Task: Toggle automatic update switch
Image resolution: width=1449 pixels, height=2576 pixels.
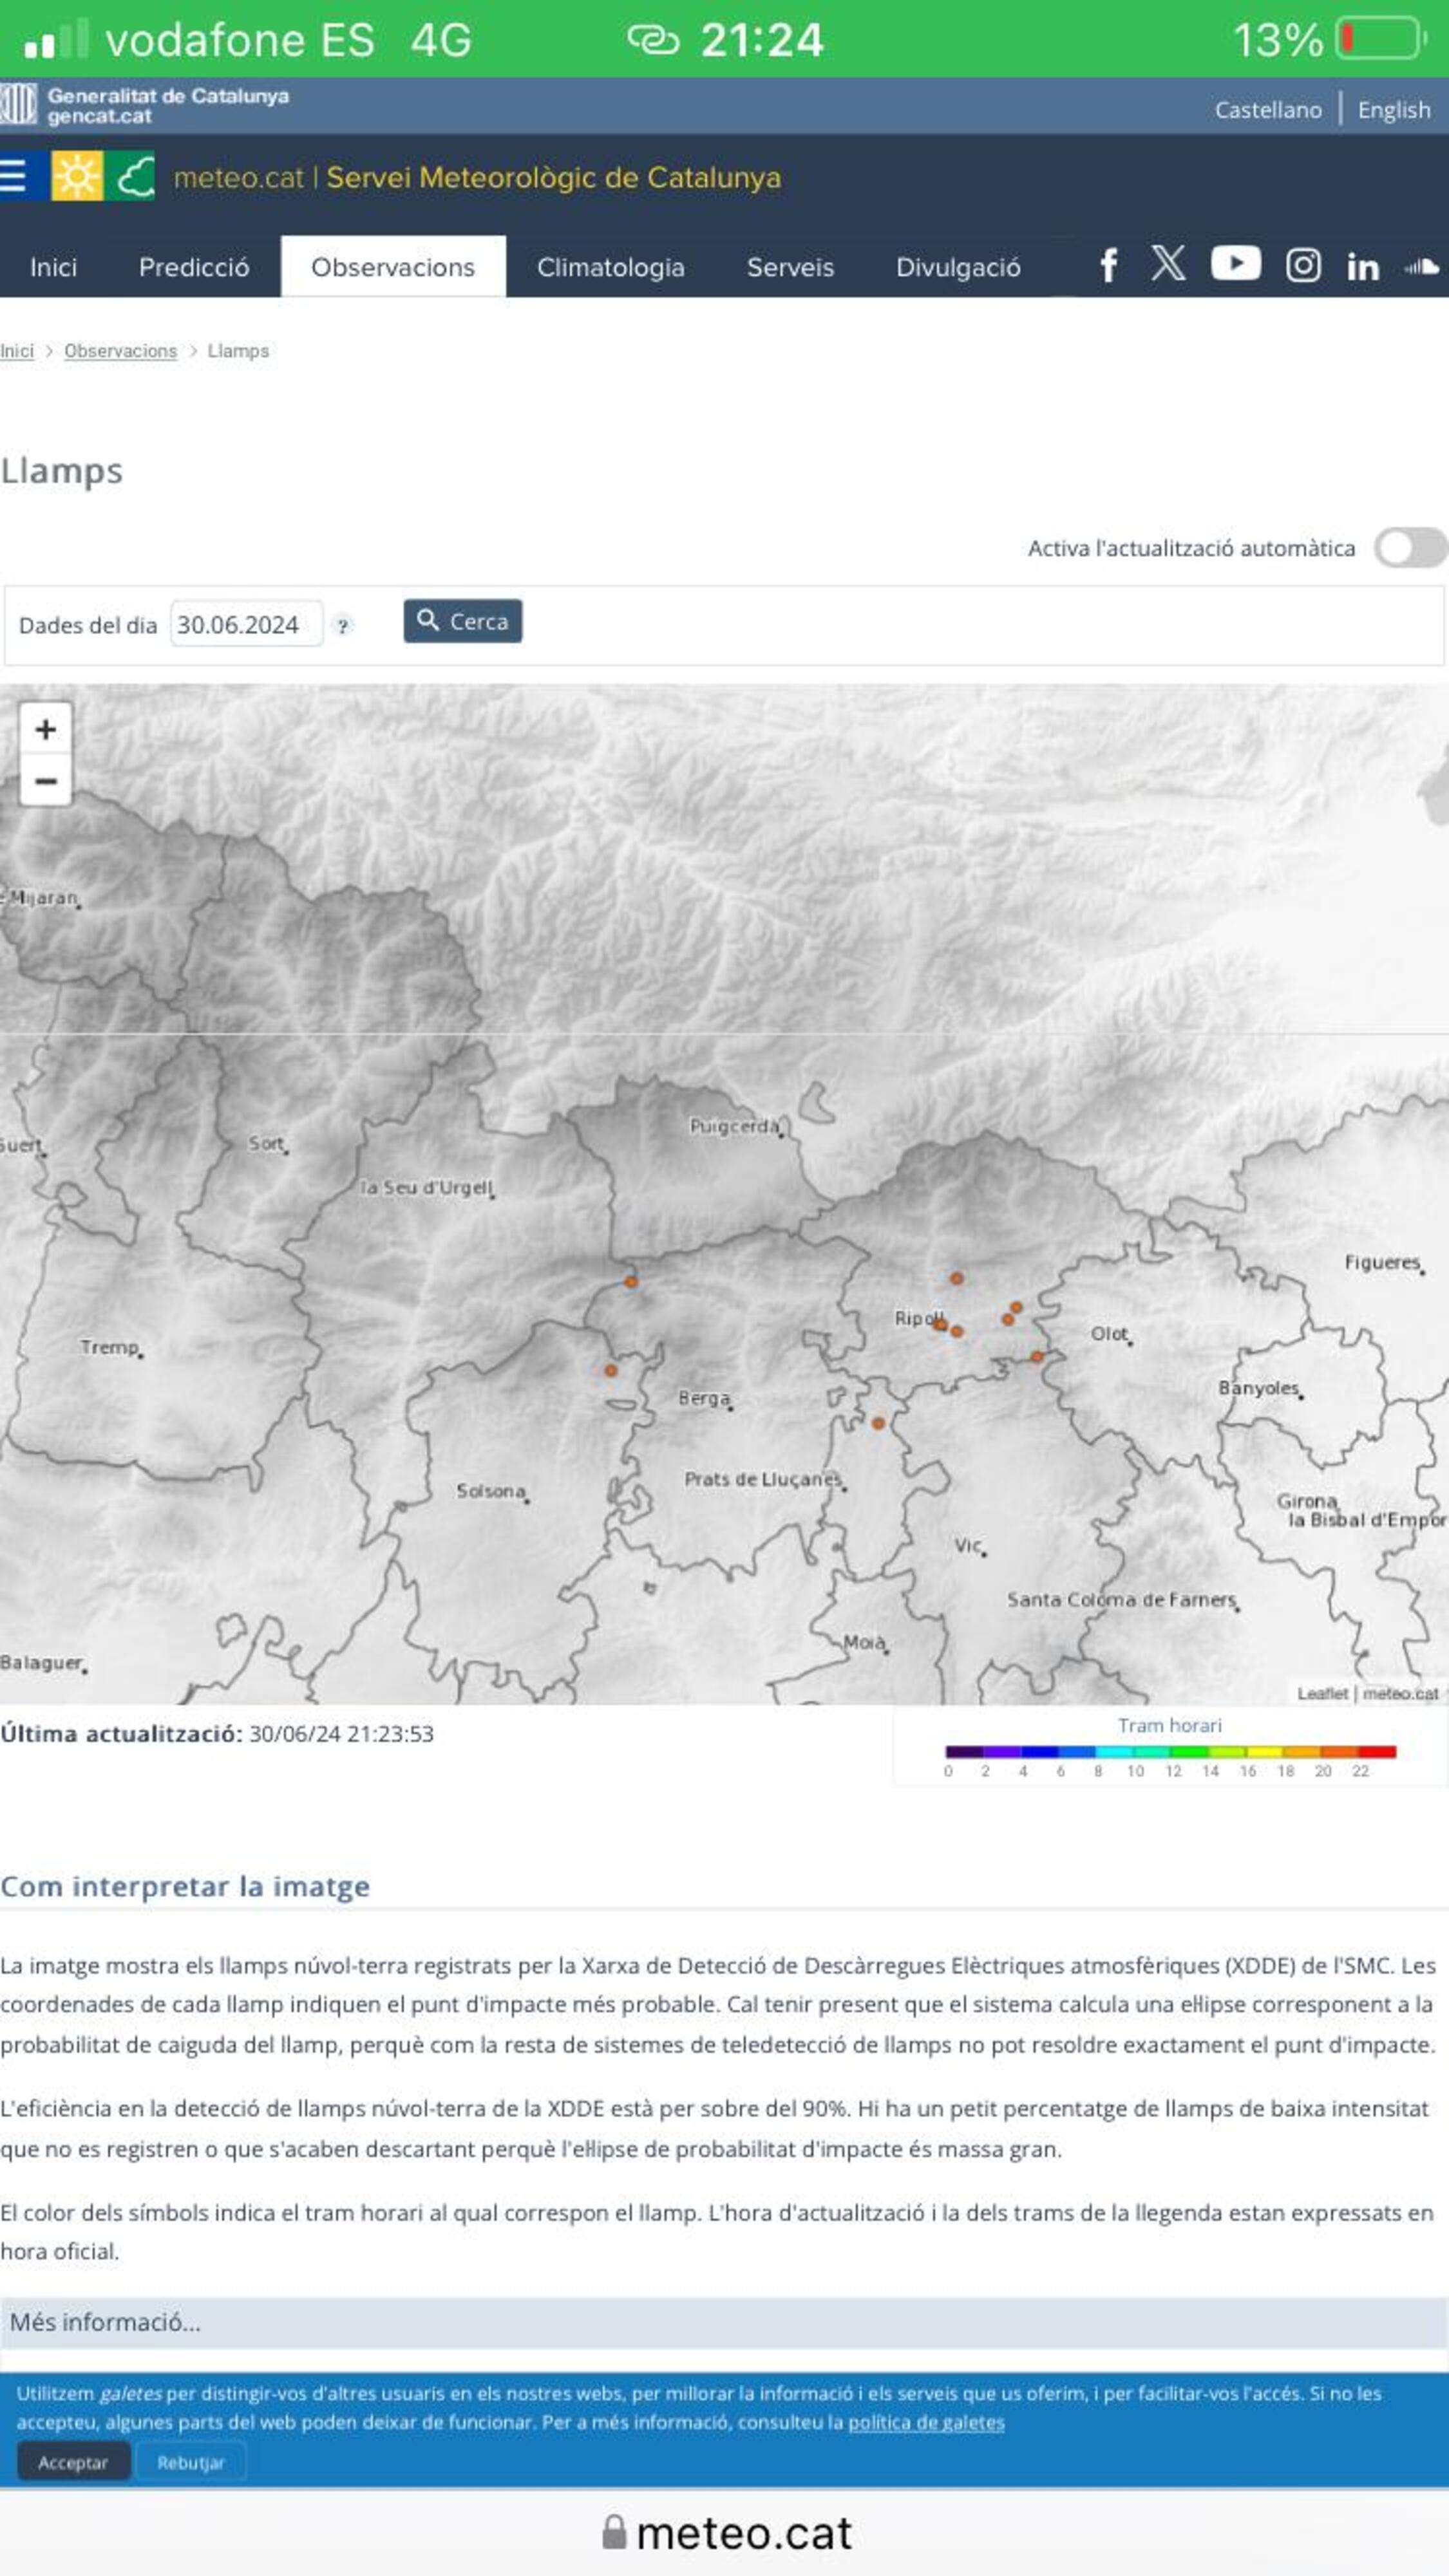Action: click(x=1410, y=548)
